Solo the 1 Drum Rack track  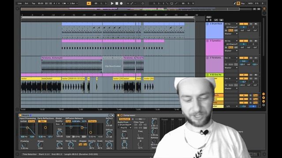(251, 24)
